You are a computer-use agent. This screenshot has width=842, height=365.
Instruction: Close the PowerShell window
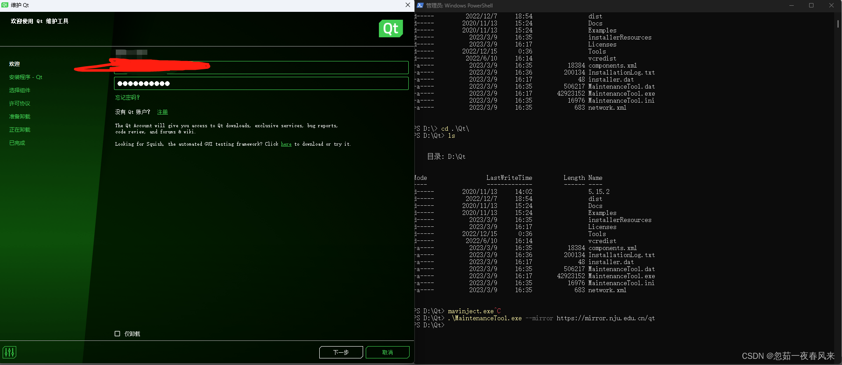click(831, 5)
